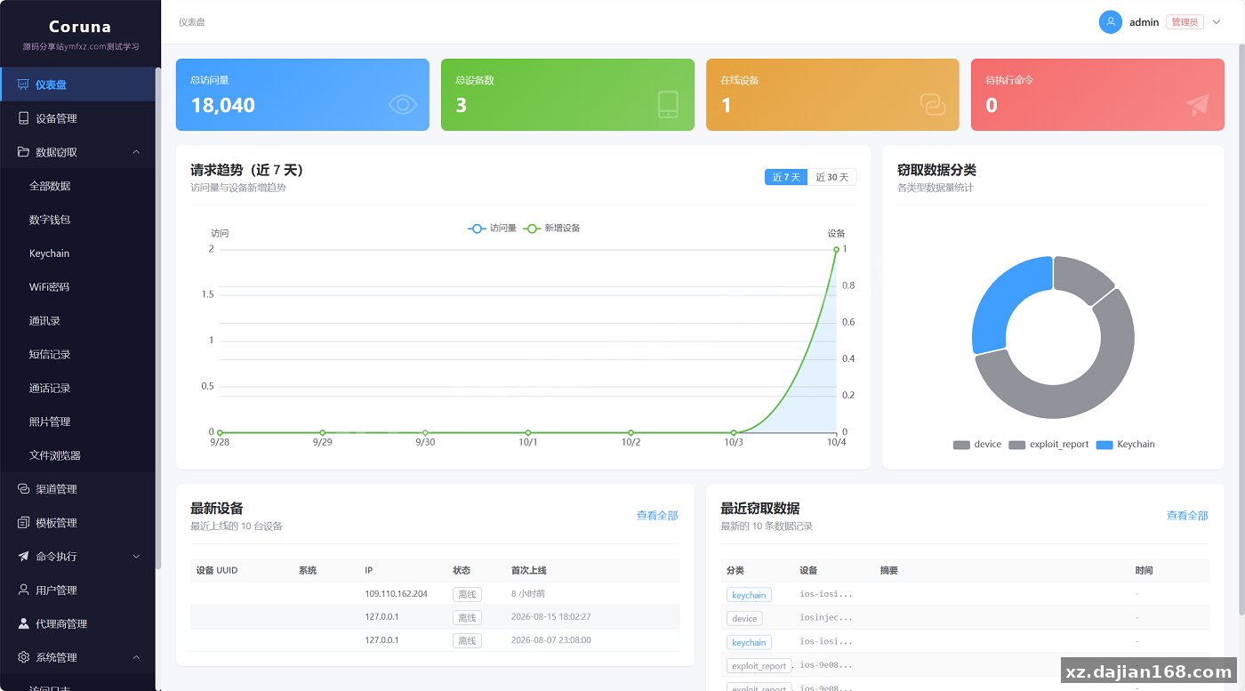The width and height of the screenshot is (1245, 691).
Task: Click the eye icon on the 总访问量 card
Action: (x=402, y=105)
